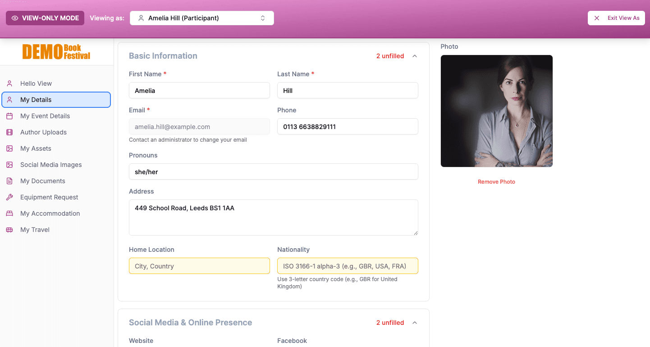
Task: Click the My Documents file icon
Action: [9, 181]
